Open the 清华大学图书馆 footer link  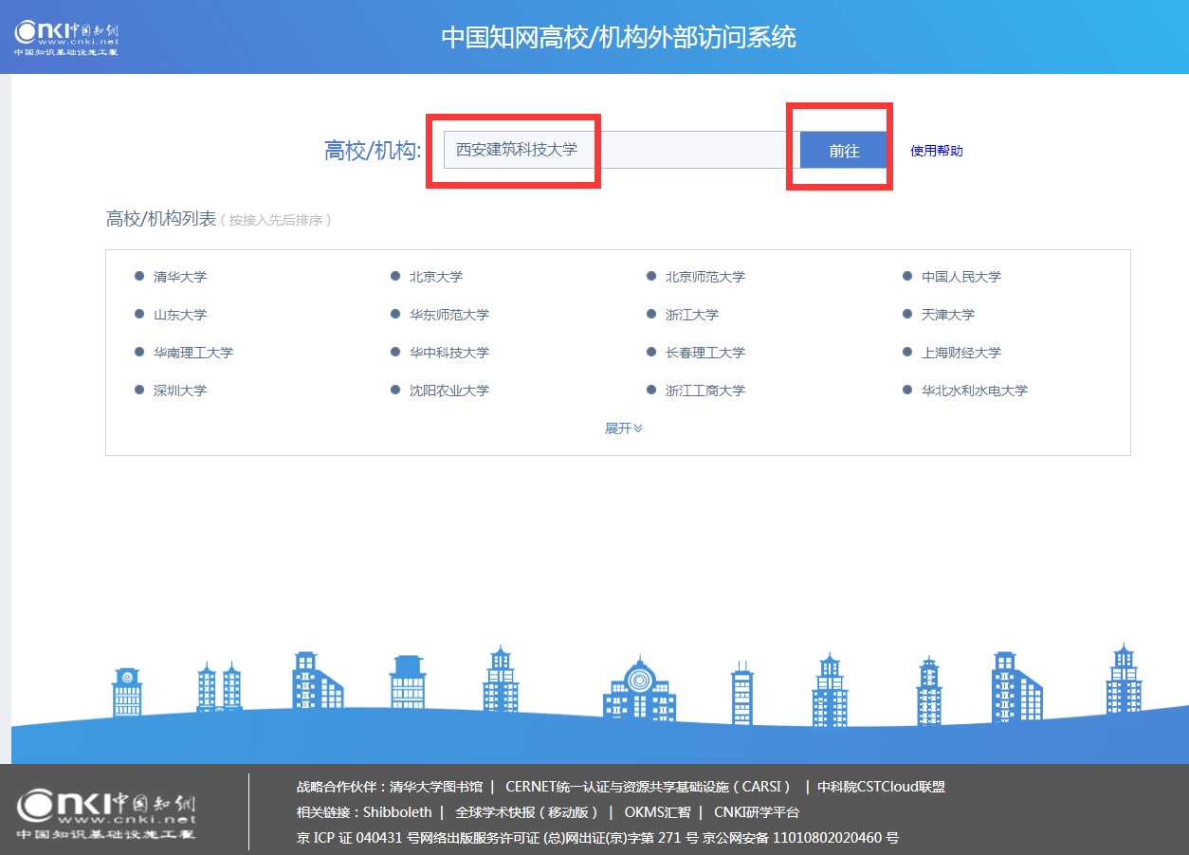tap(436, 787)
